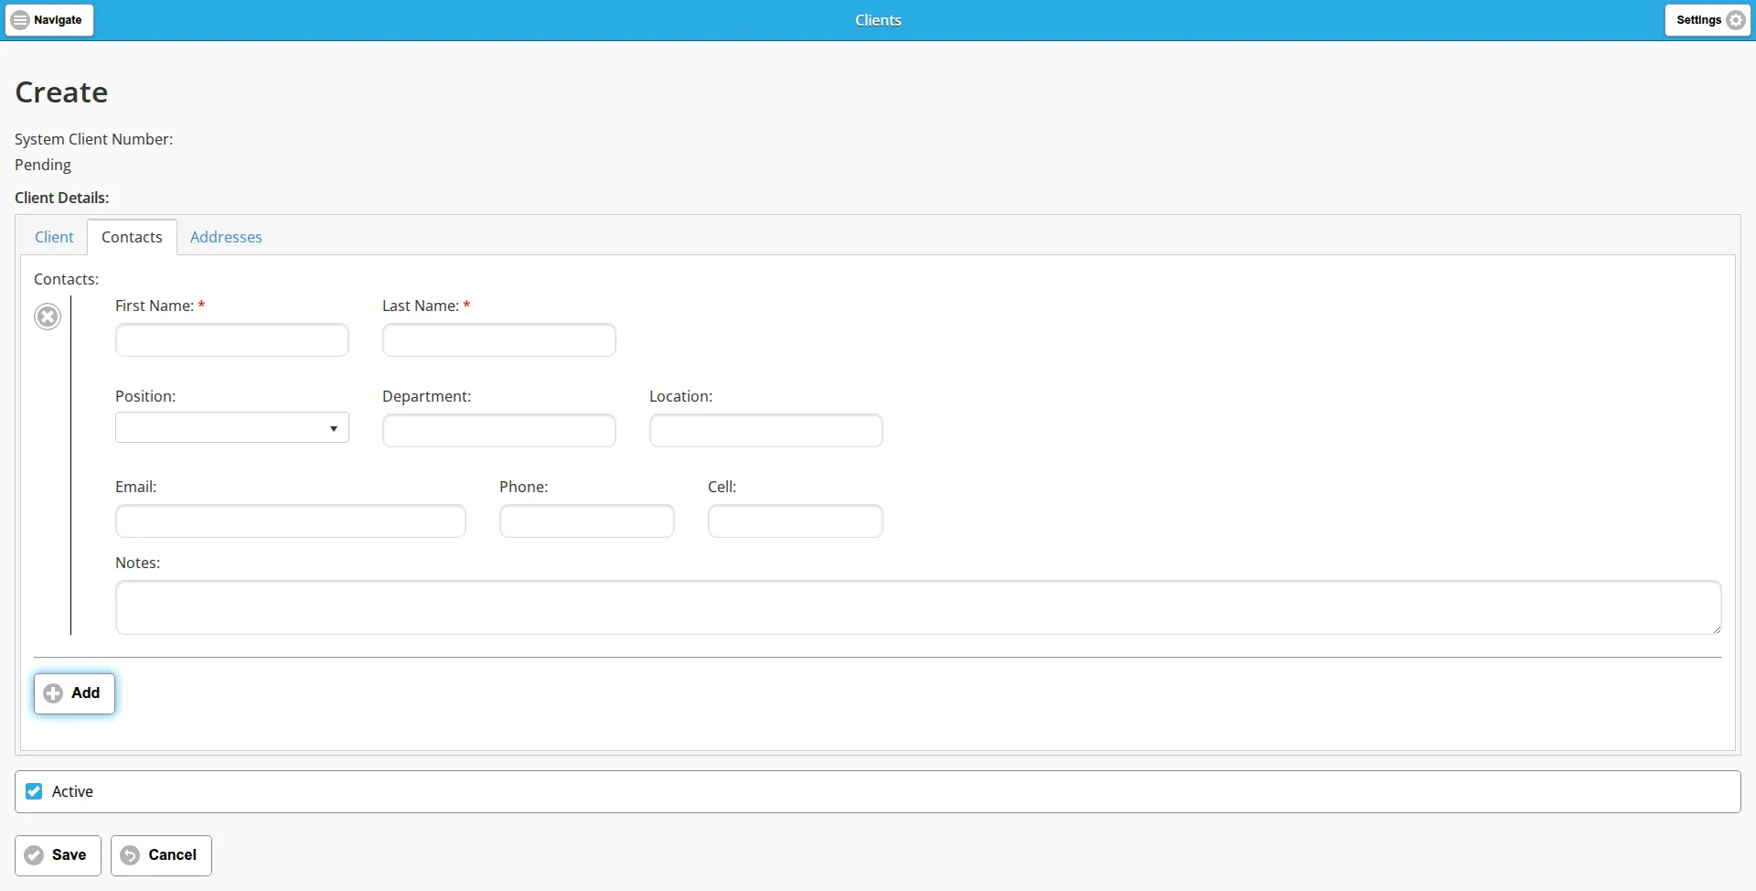Click the Cell number field

pyautogui.click(x=796, y=521)
